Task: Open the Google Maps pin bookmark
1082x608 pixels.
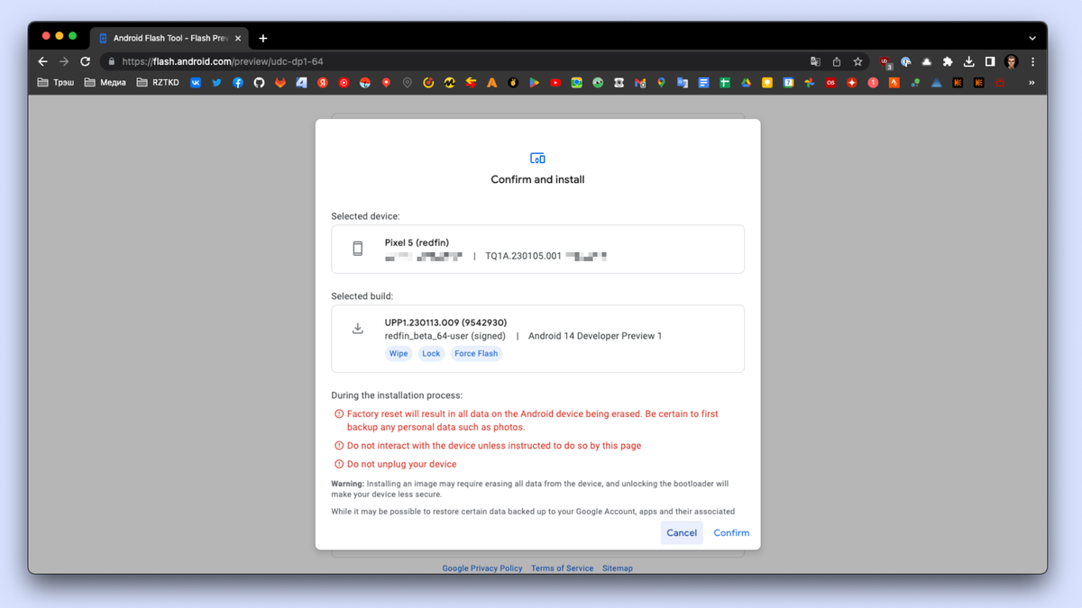Action: (x=661, y=82)
